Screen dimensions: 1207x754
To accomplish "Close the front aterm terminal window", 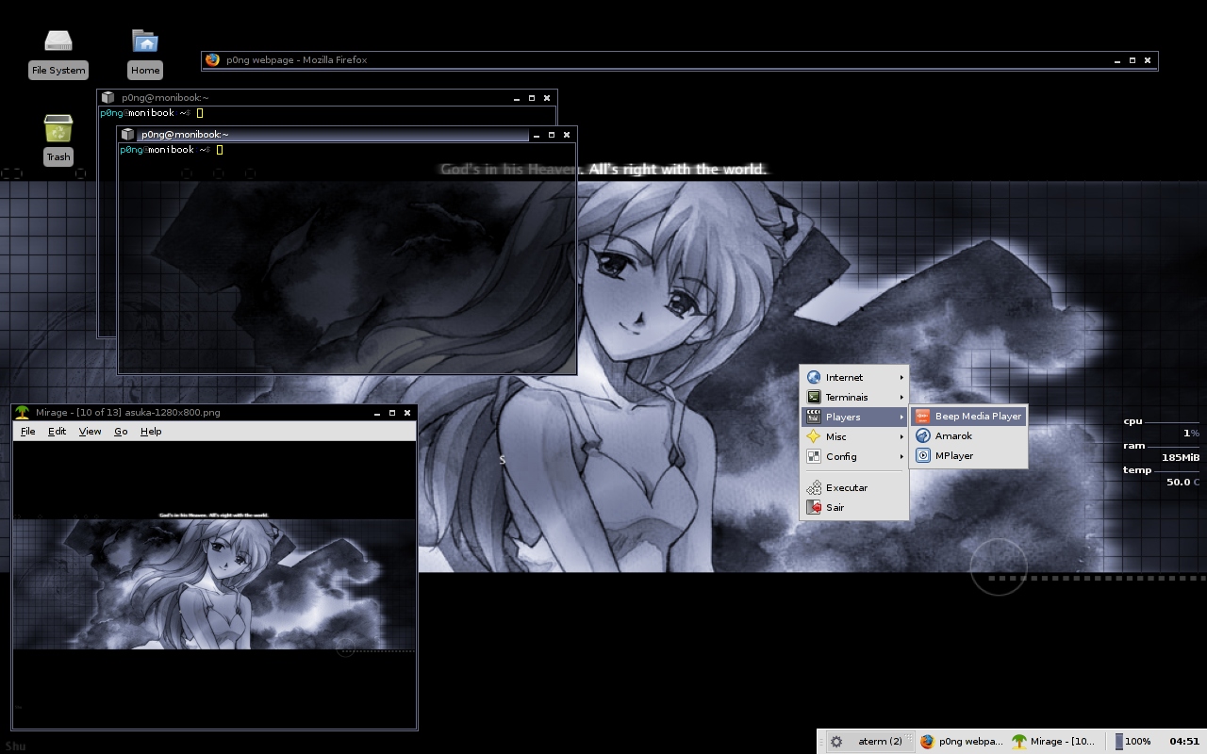I will pyautogui.click(x=567, y=135).
